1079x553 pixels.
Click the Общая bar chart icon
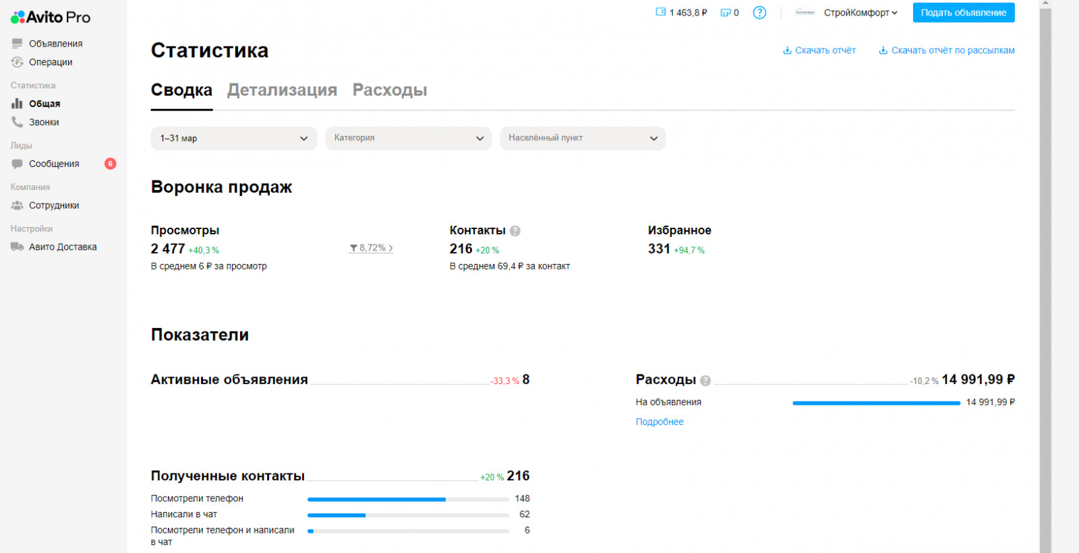[17, 104]
